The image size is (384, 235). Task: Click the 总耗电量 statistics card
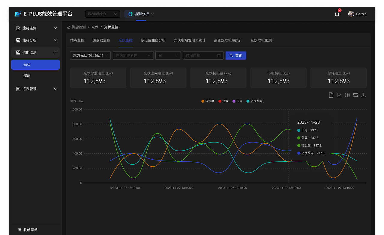coord(339,78)
